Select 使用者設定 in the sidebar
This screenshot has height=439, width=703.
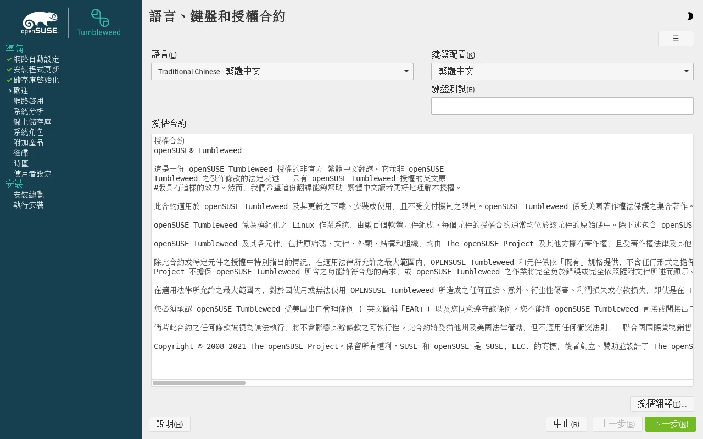[32, 174]
